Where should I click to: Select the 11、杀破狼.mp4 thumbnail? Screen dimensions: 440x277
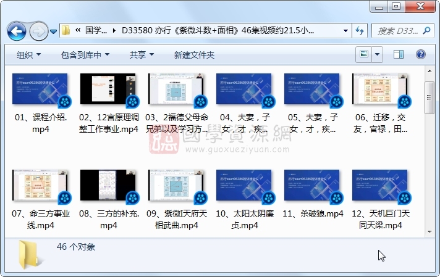point(311,185)
